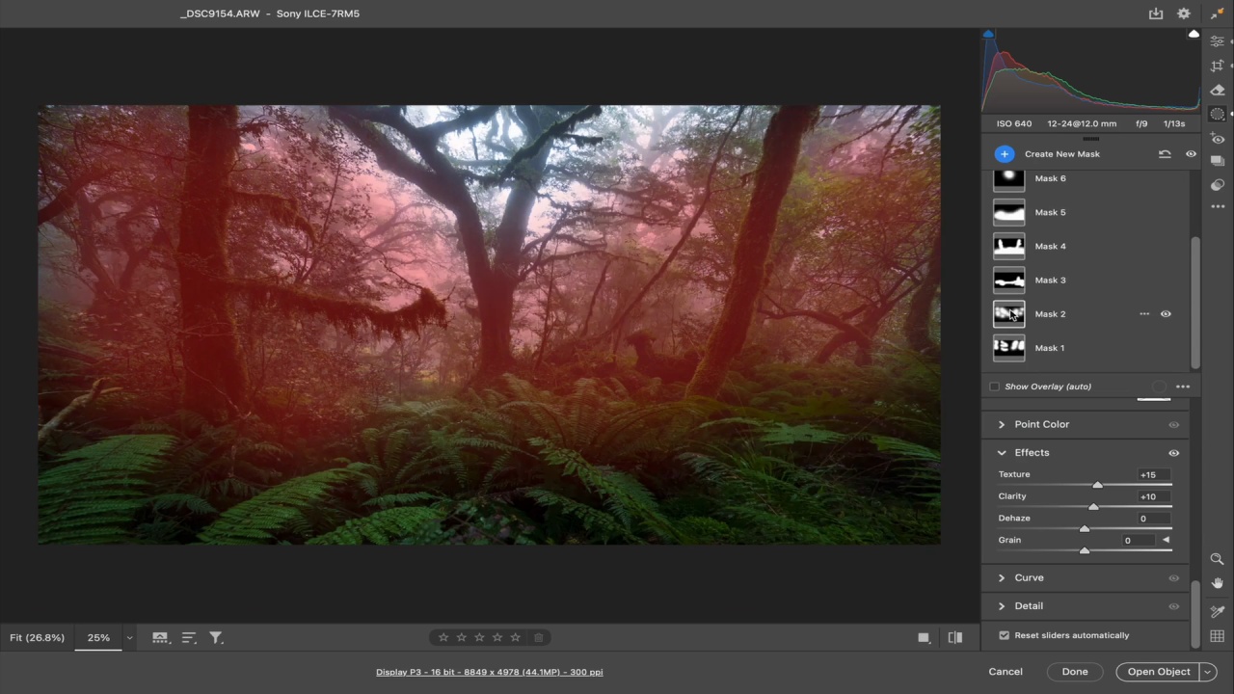Viewport: 1234px width, 694px height.
Task: Hide Mask 2 using its eye icon
Action: (x=1166, y=314)
